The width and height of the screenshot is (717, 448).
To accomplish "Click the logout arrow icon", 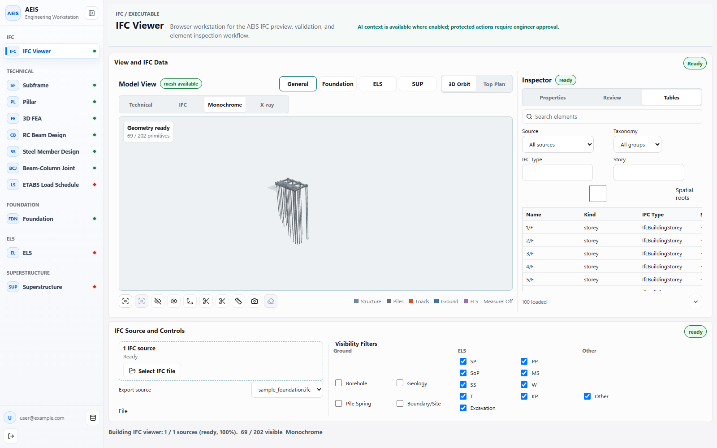I will pyautogui.click(x=11, y=436).
